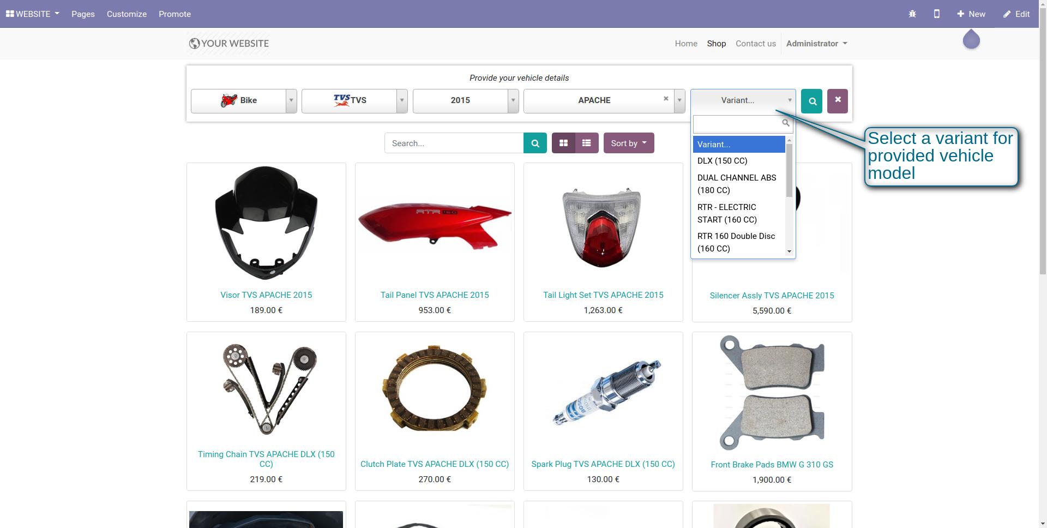The width and height of the screenshot is (1047, 528).
Task: Click the clutch plate product image
Action: (x=435, y=388)
